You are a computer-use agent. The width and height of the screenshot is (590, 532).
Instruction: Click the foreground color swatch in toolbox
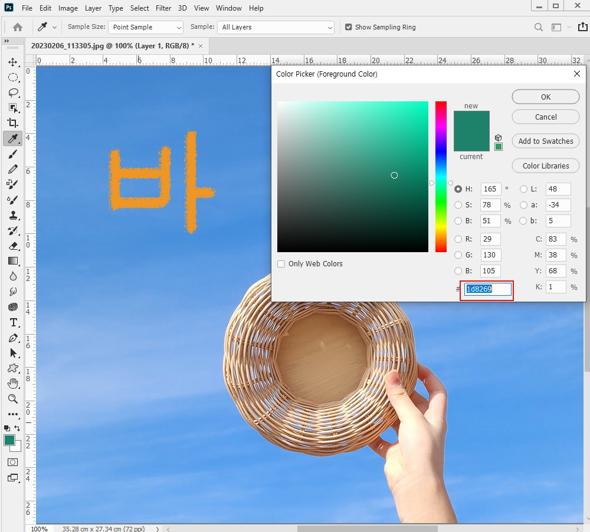click(9, 440)
